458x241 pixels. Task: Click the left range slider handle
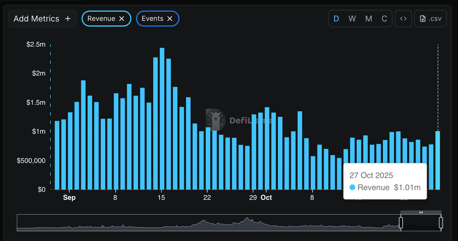coord(401,223)
